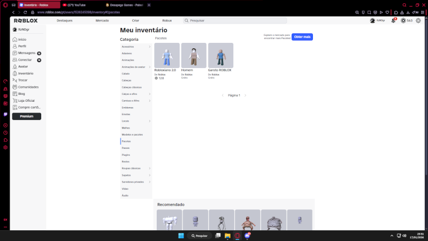Open the Garoto ROBLOX package thumbnail
428x241 pixels.
click(x=220, y=56)
